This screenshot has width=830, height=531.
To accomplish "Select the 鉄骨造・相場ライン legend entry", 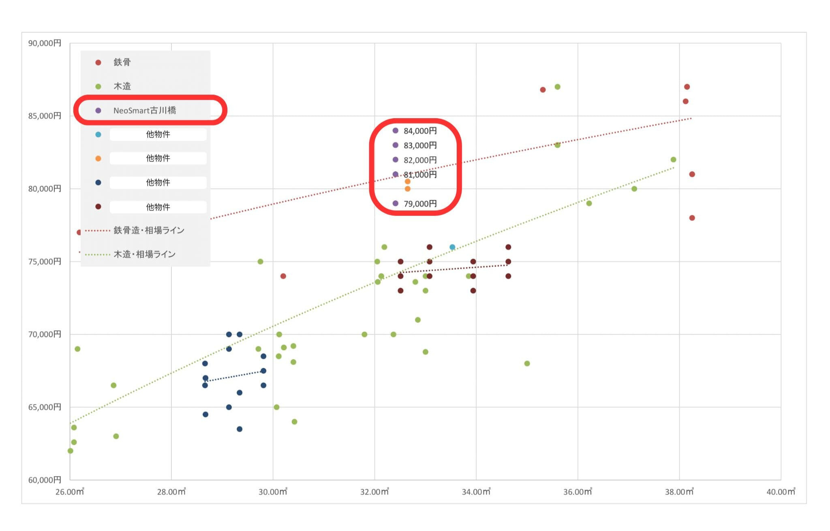I will click(148, 230).
